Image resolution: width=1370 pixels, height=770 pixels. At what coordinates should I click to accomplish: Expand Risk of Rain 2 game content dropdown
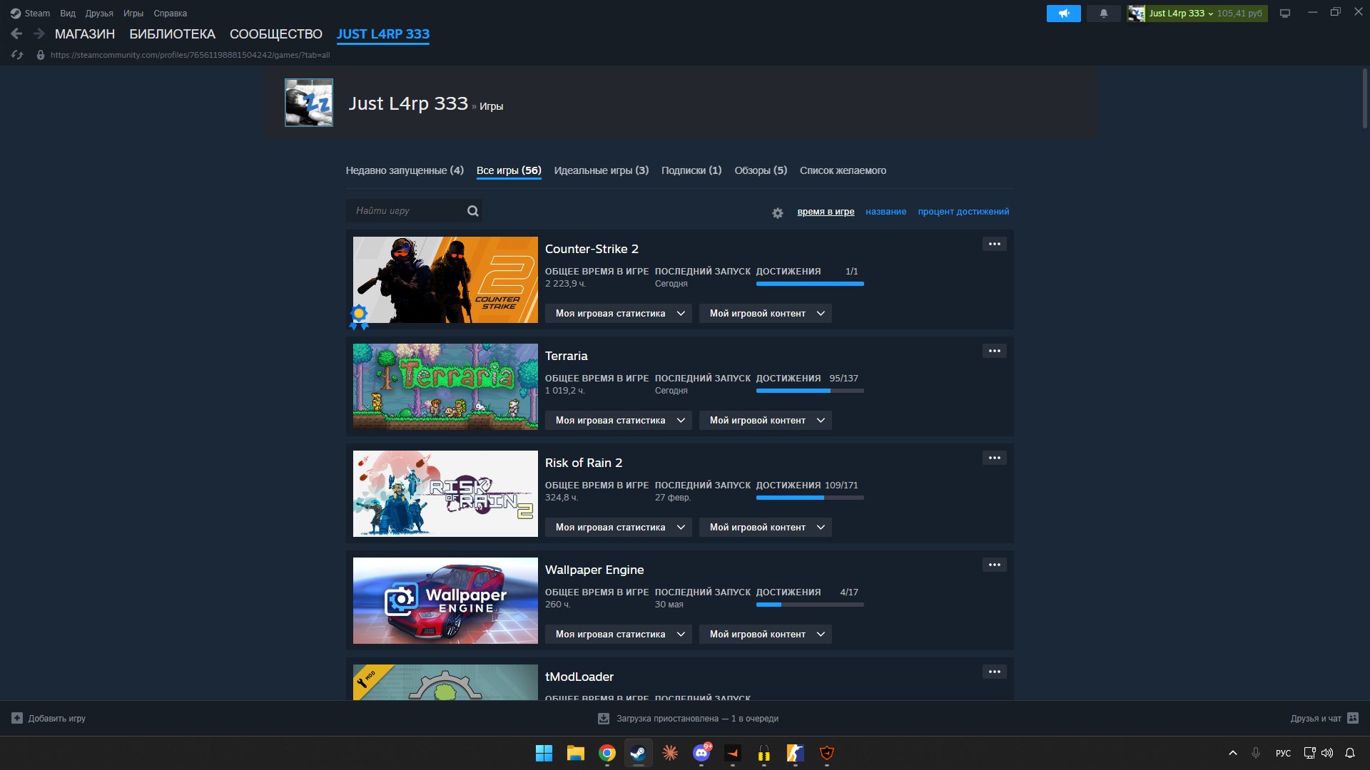765,528
